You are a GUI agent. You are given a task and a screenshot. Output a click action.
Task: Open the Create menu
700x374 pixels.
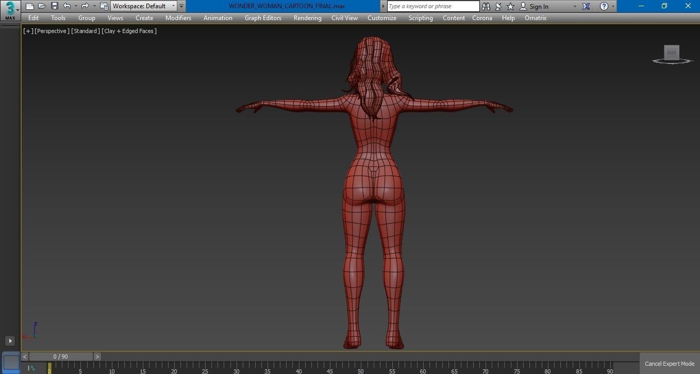144,18
